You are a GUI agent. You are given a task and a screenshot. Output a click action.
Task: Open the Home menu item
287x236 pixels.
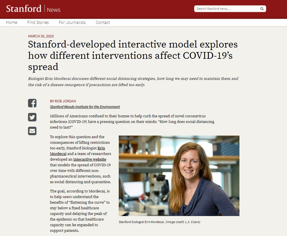coord(12,23)
